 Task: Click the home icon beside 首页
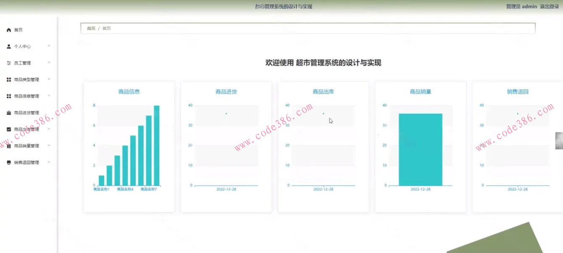tap(8, 29)
